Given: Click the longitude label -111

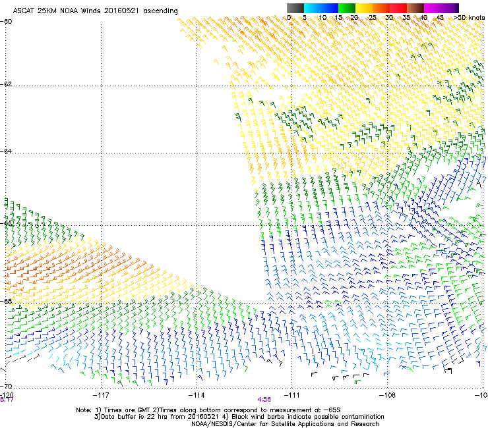Looking at the screenshot, I should click(x=291, y=395).
